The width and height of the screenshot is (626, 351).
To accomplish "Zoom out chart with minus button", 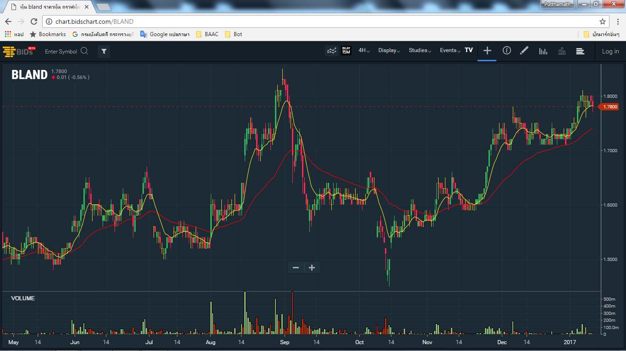I will [296, 267].
